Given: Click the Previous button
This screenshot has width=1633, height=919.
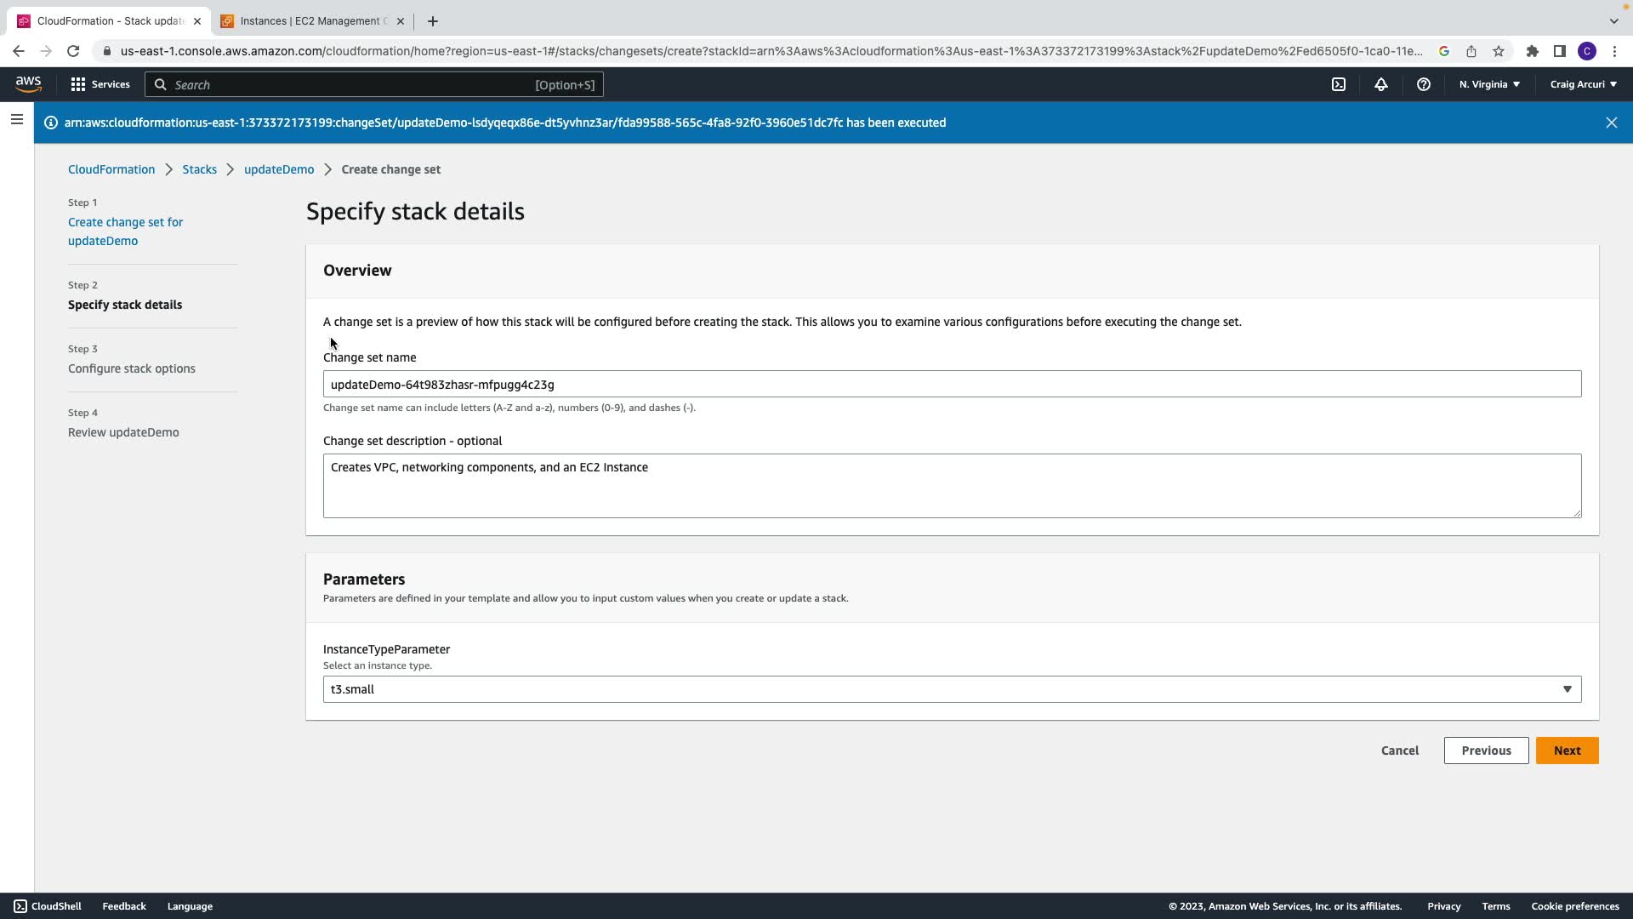Looking at the screenshot, I should [x=1486, y=751].
